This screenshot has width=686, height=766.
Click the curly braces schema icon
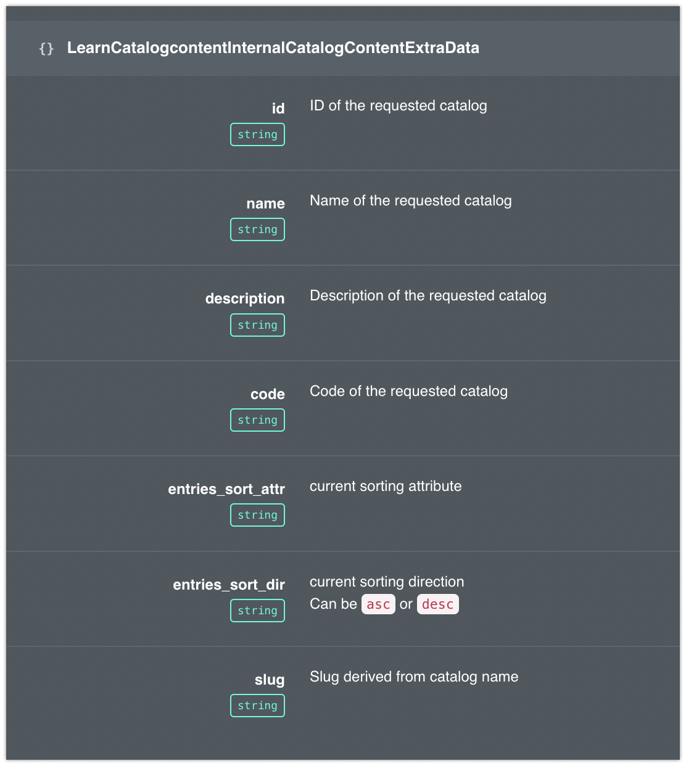point(46,48)
